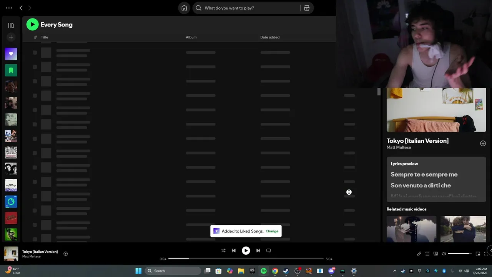Open Microsoft Store from the taskbar

tap(218, 271)
